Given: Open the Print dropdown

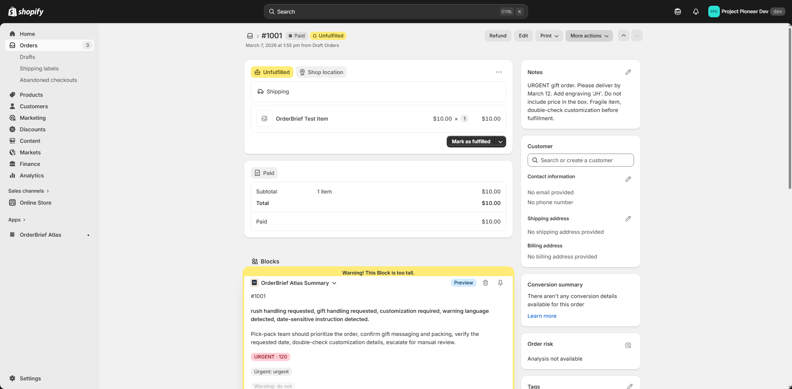Looking at the screenshot, I should pyautogui.click(x=549, y=36).
